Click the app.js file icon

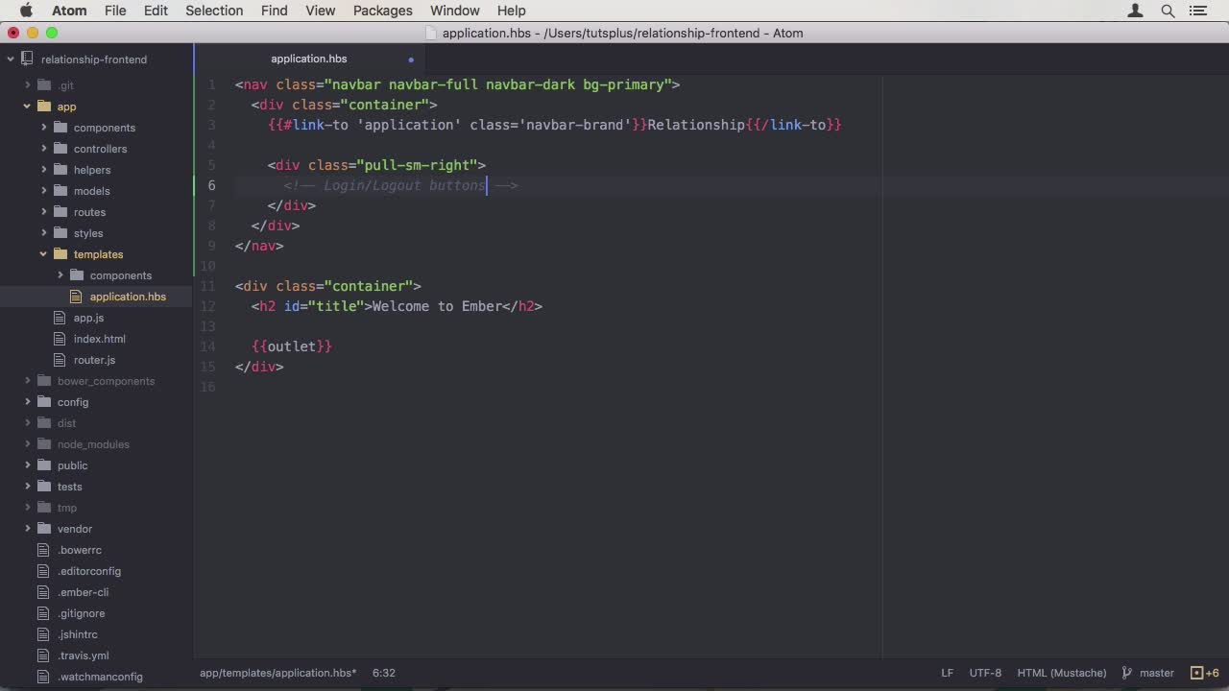[x=60, y=318]
